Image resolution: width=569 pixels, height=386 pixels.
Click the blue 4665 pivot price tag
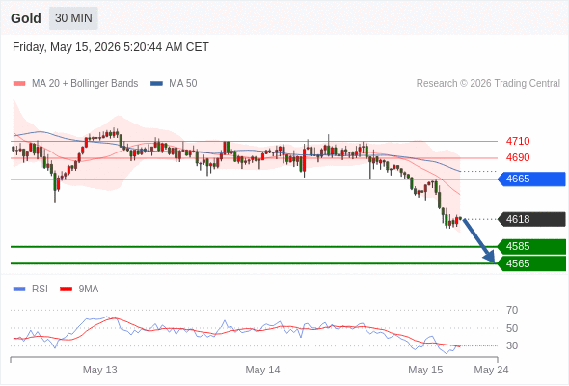tap(532, 179)
